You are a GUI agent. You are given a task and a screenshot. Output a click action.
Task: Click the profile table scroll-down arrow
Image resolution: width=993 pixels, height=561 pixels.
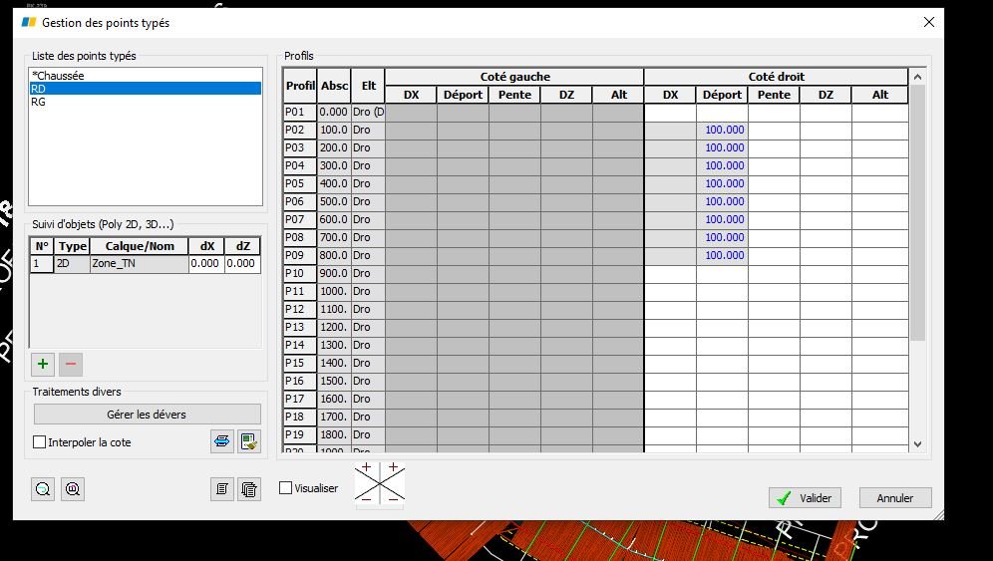pos(917,444)
